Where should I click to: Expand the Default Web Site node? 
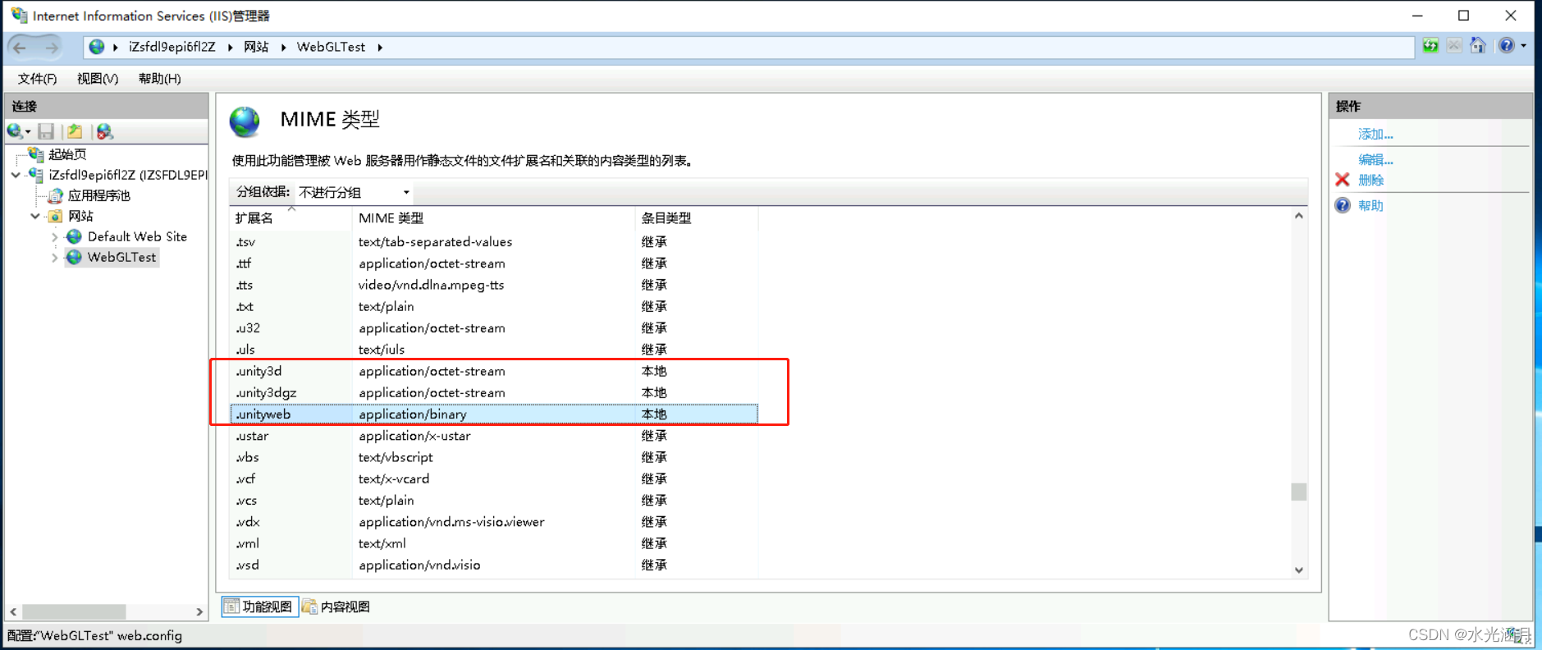[55, 237]
